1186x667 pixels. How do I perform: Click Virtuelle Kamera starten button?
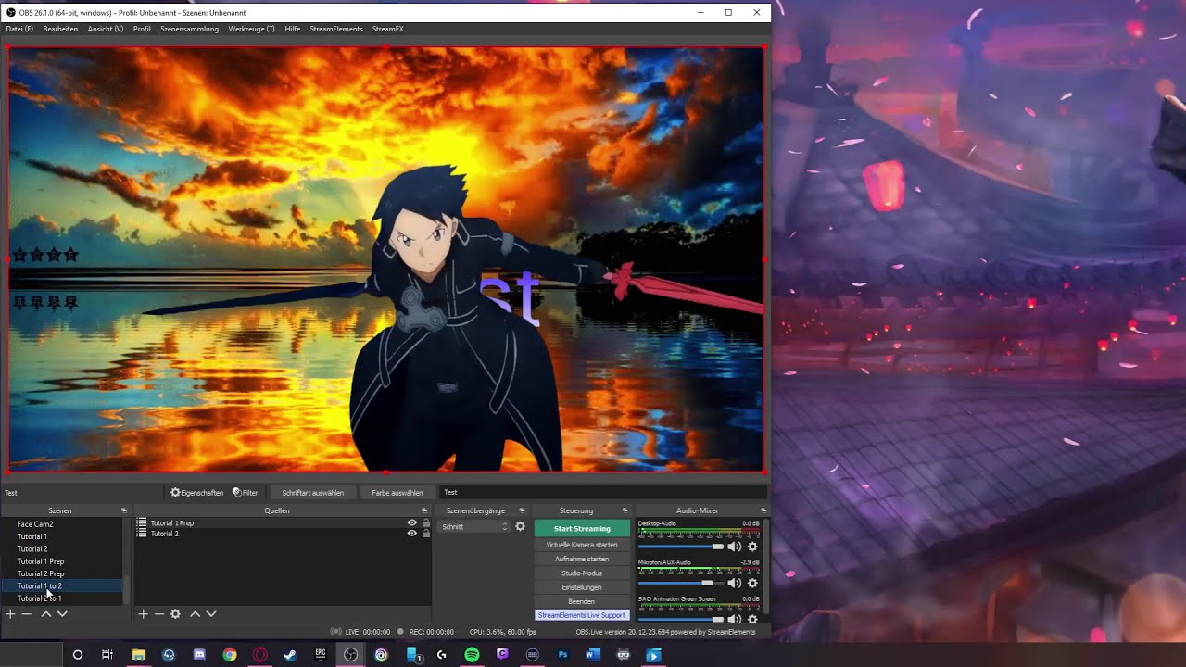(582, 545)
